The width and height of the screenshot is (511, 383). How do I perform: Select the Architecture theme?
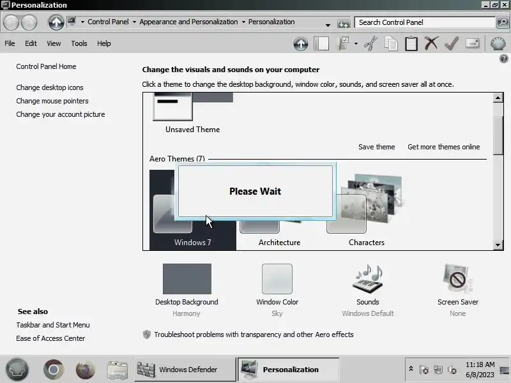click(x=279, y=237)
